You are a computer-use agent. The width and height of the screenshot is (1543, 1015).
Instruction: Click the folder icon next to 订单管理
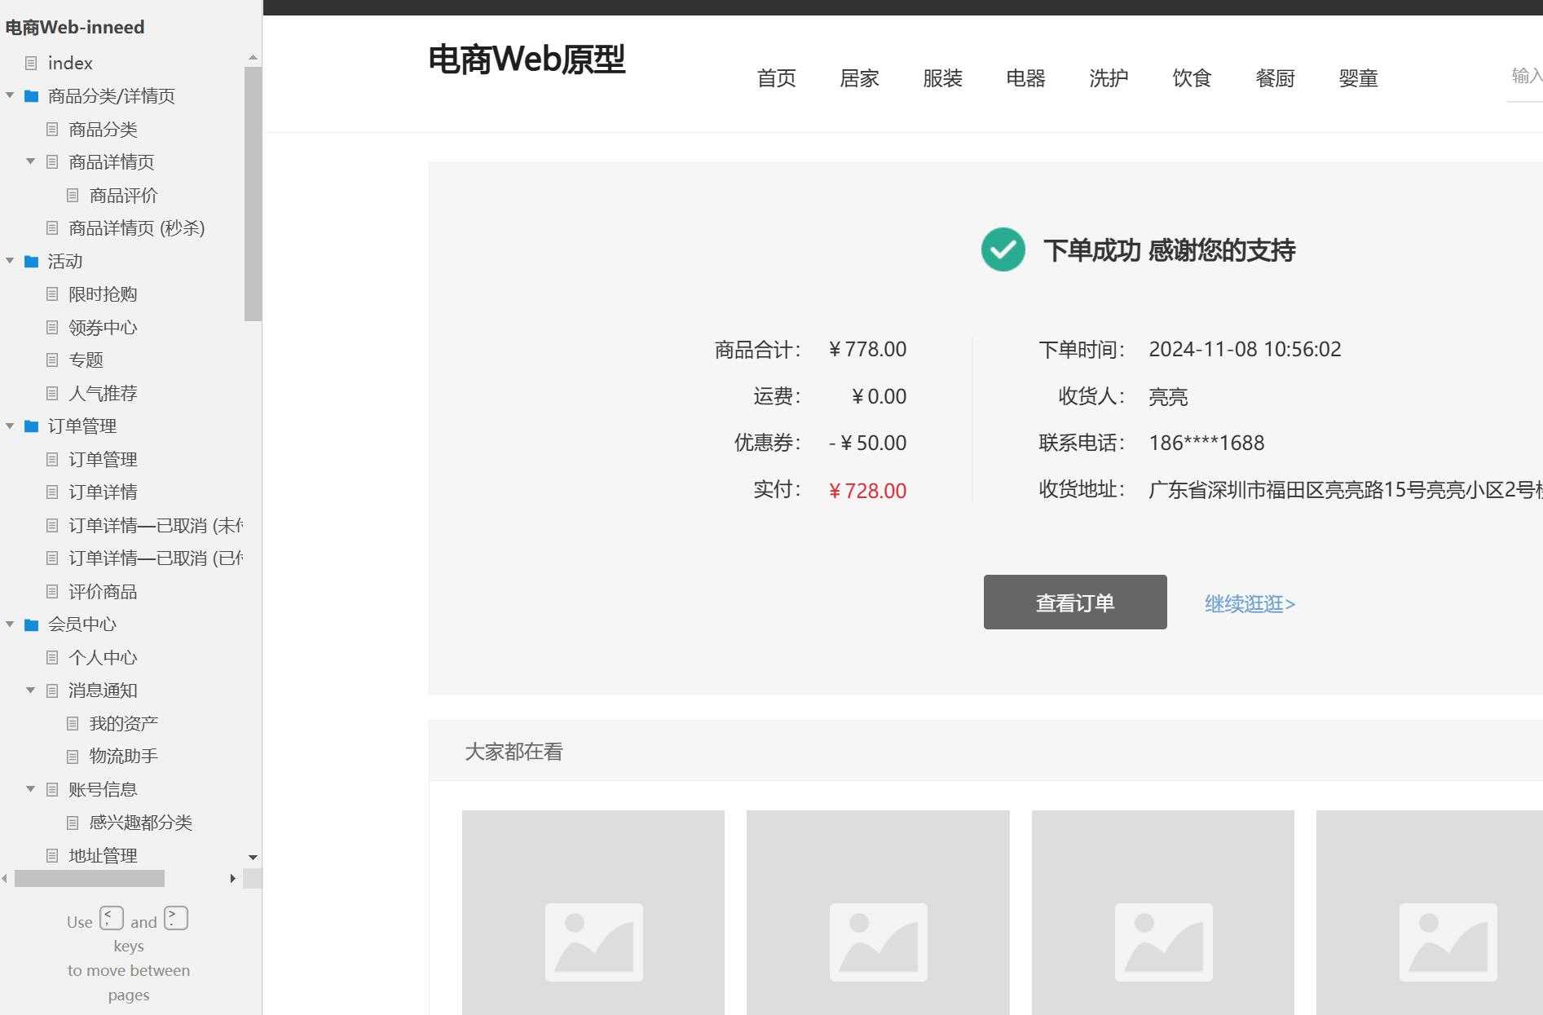click(30, 426)
